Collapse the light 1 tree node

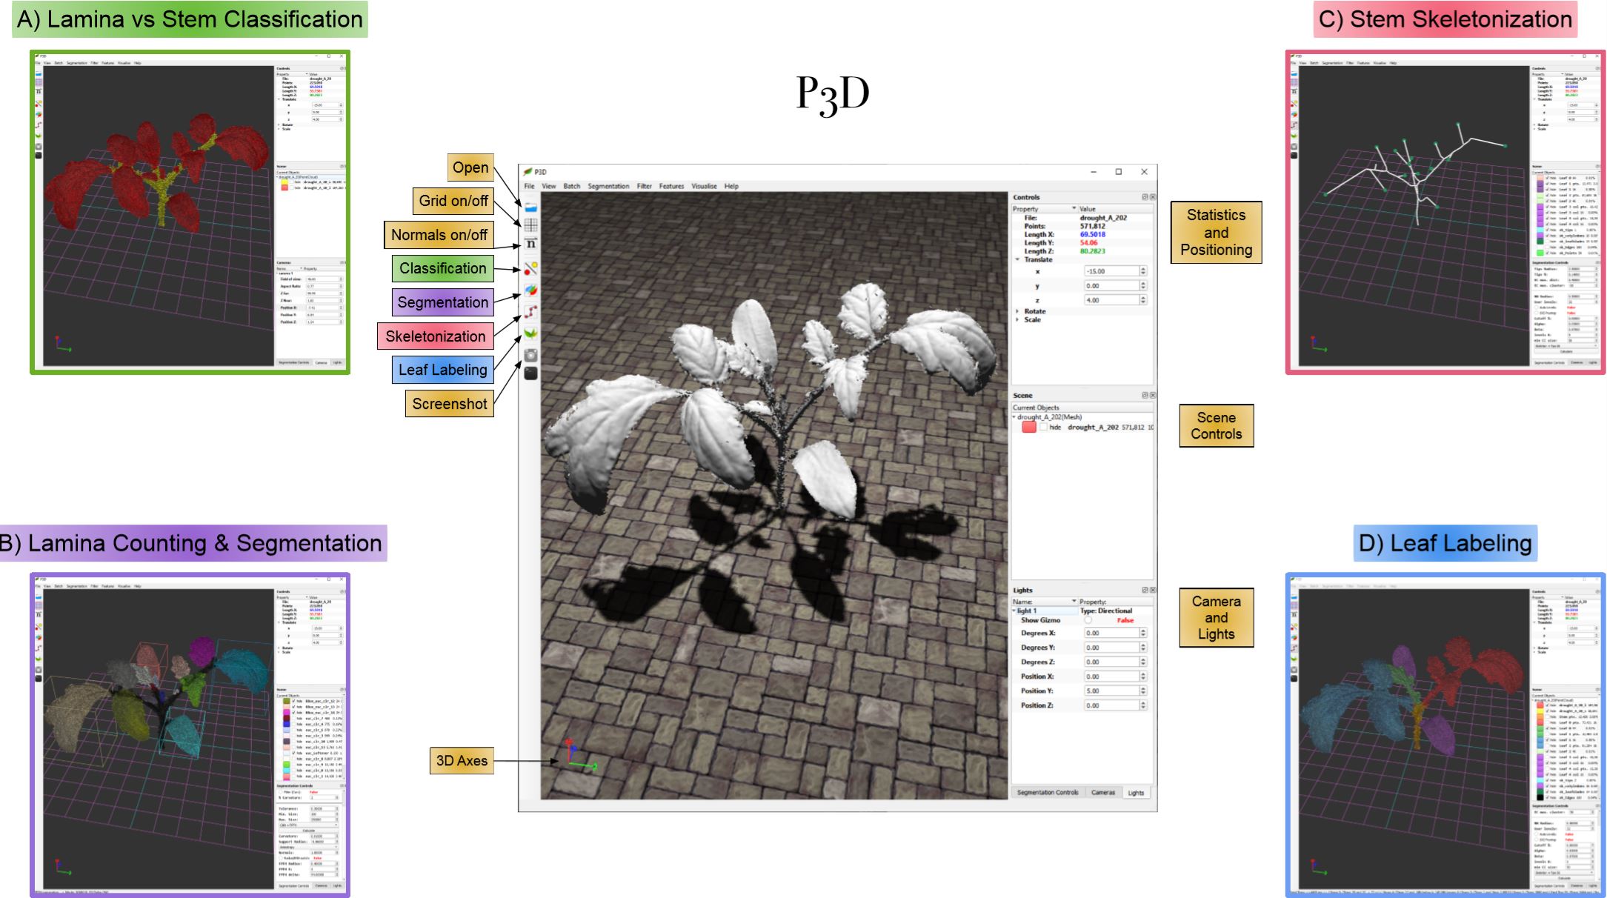[x=1014, y=611]
